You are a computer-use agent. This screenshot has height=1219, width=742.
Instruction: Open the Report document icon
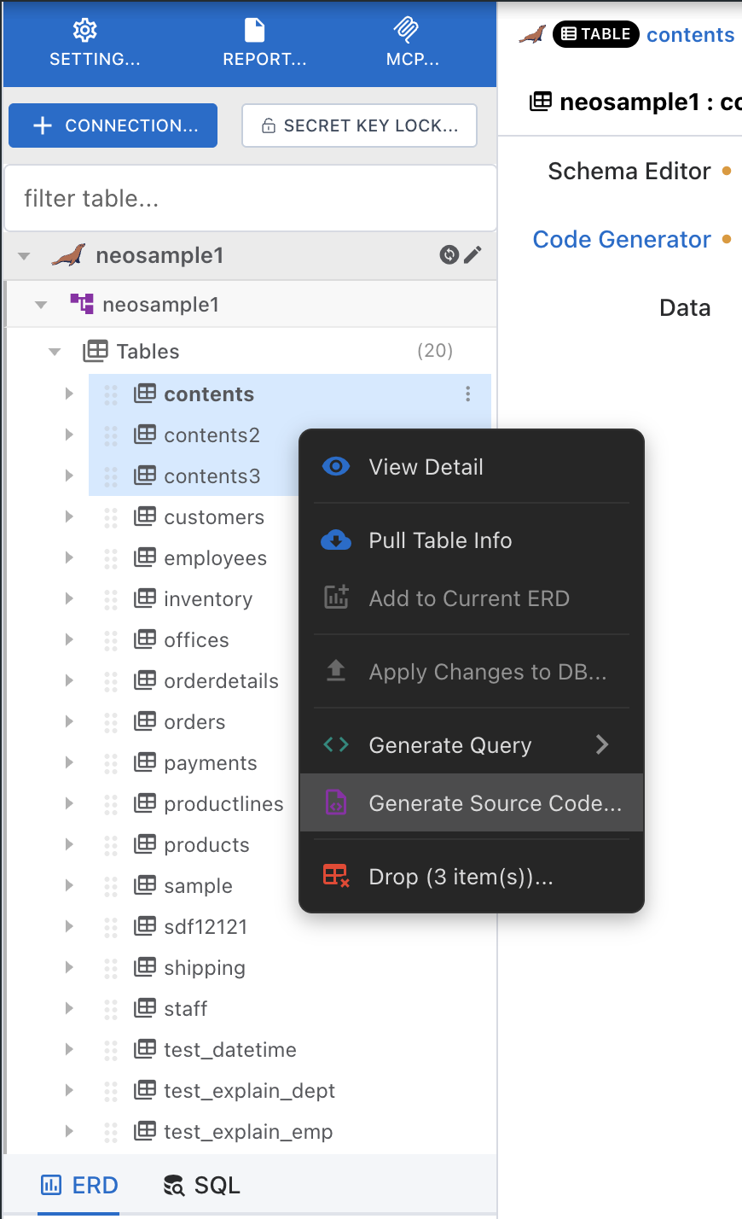(x=254, y=31)
